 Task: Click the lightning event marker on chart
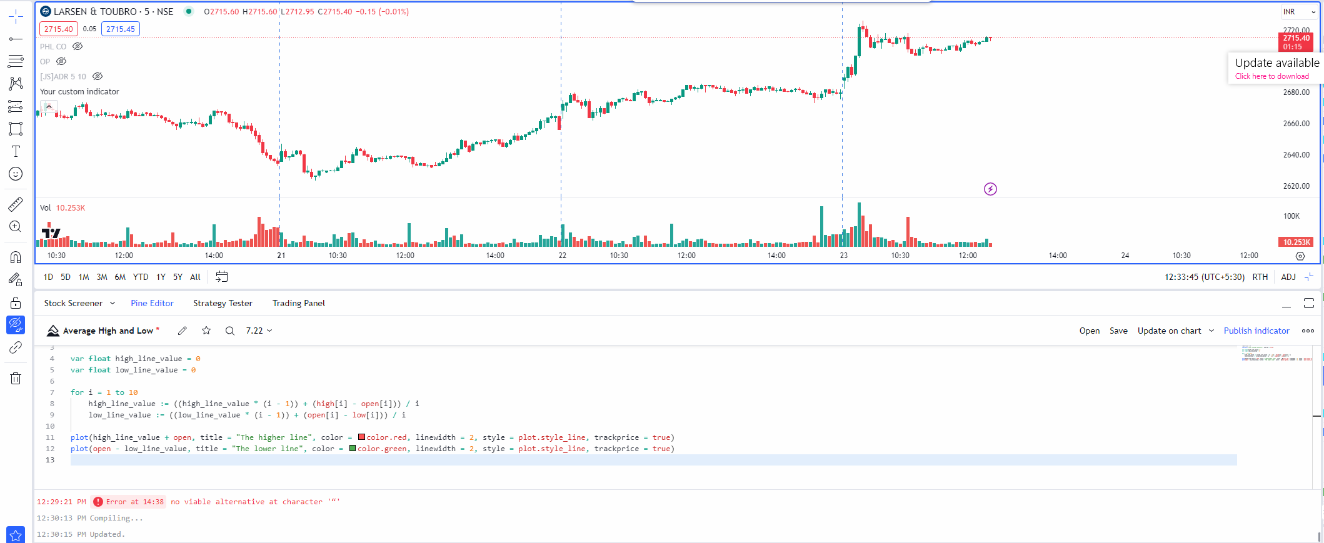990,189
